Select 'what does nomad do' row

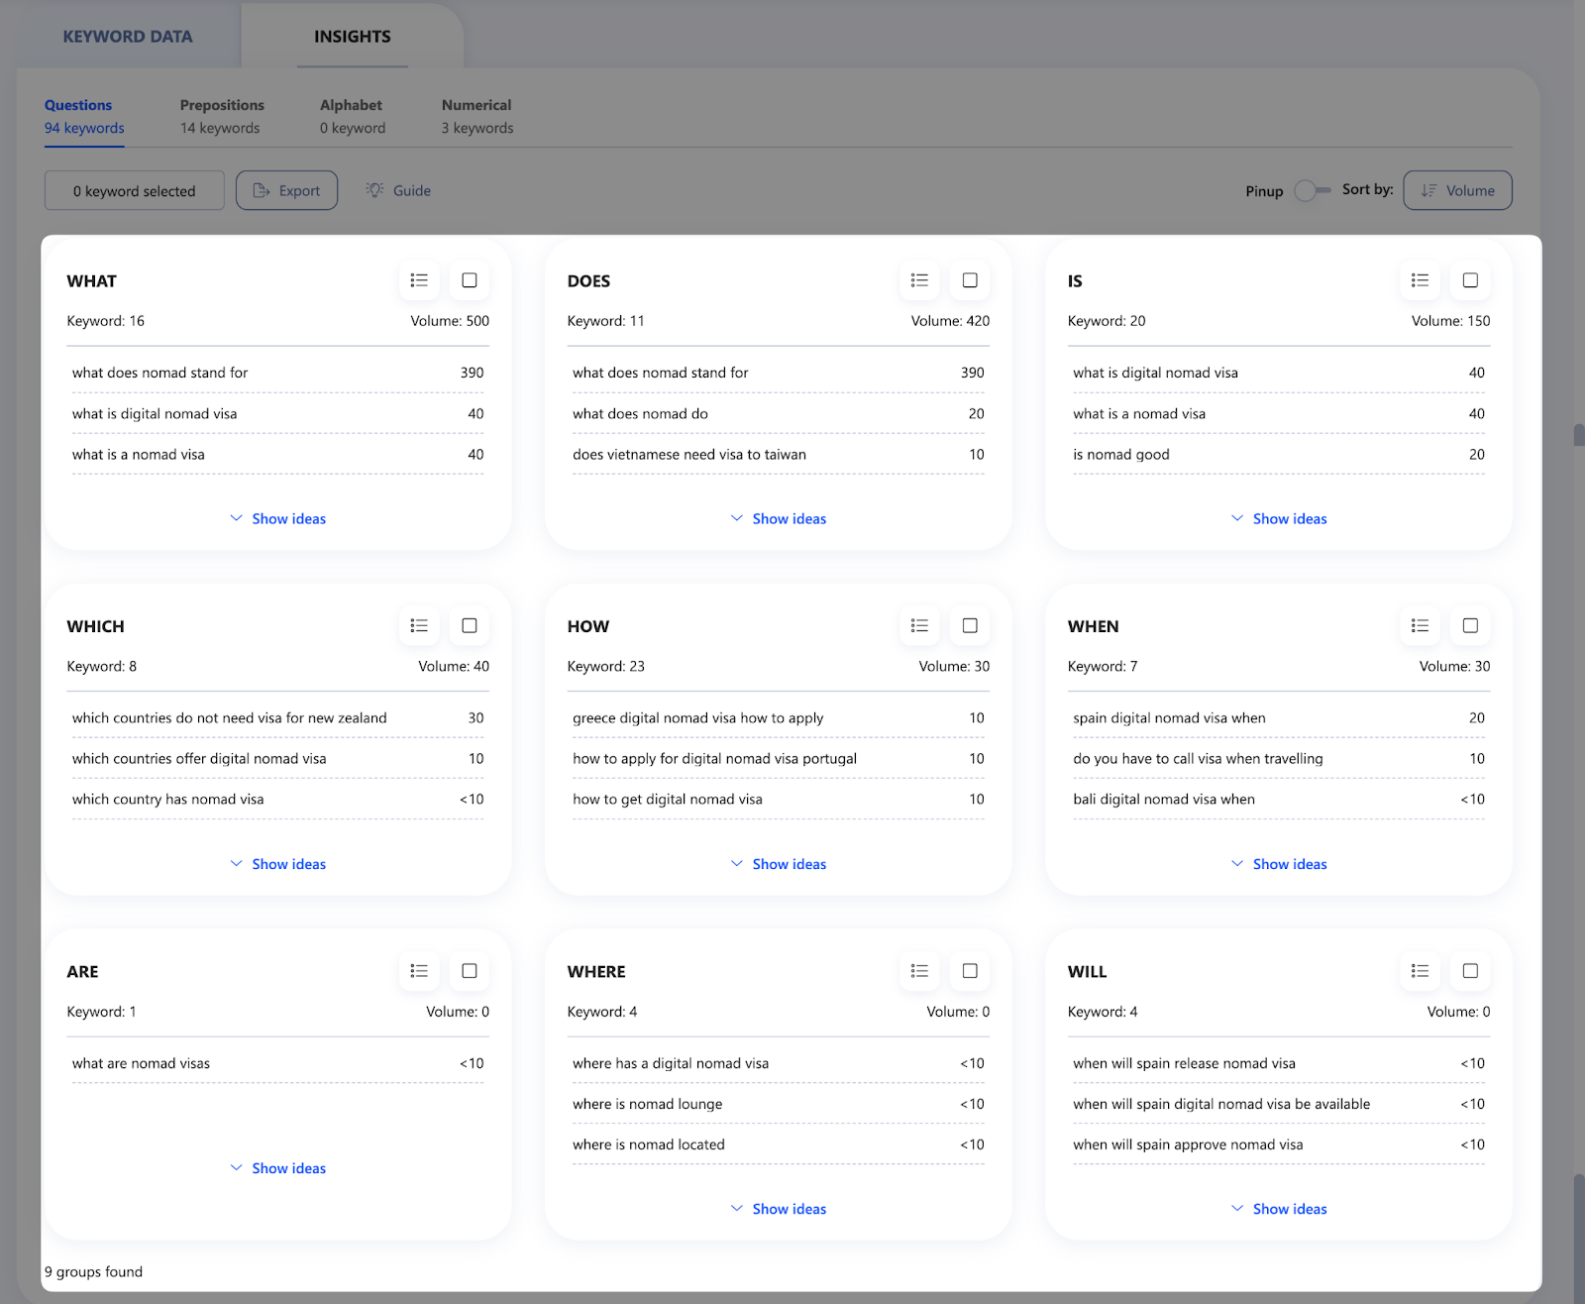point(779,413)
